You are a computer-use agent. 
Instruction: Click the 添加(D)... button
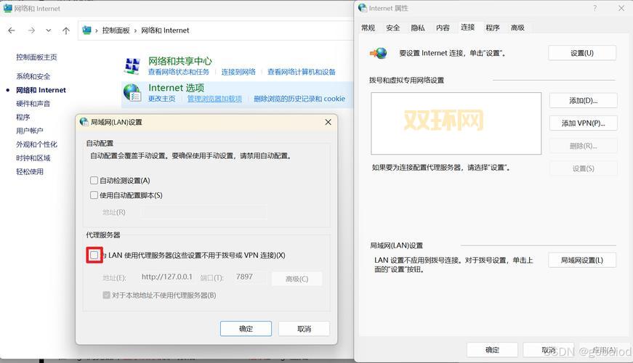(584, 100)
